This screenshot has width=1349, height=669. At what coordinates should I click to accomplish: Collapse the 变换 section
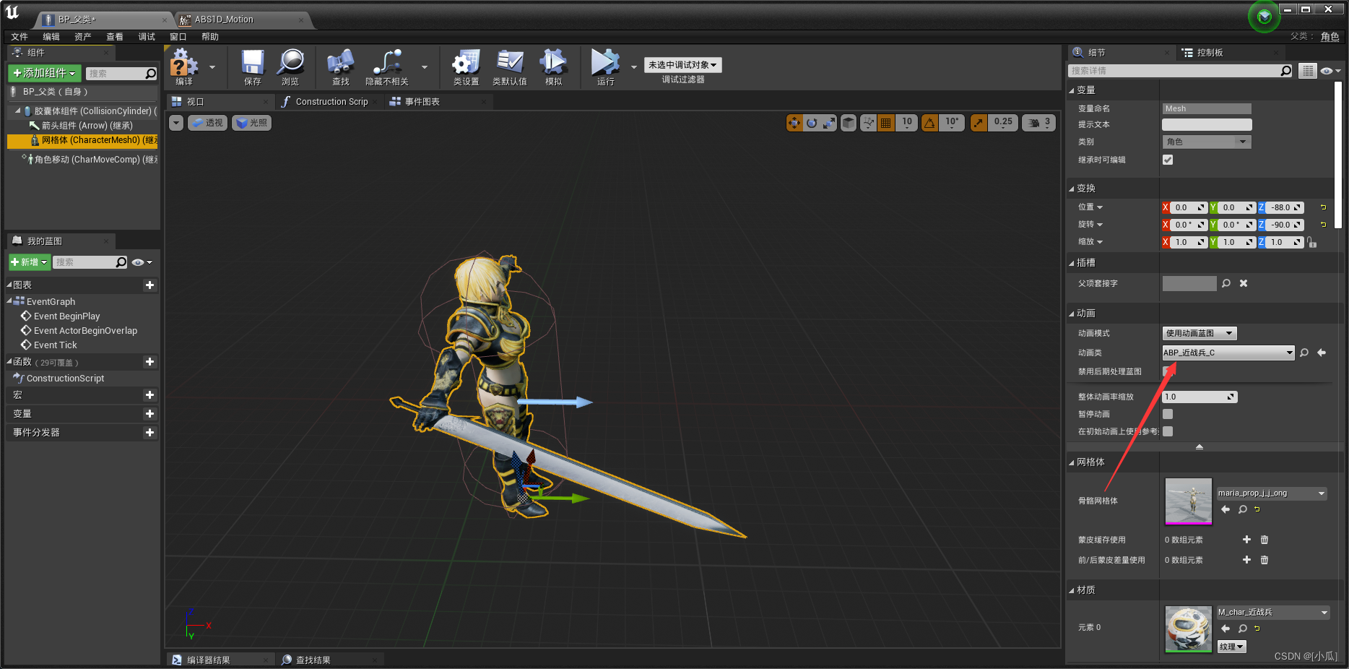click(1072, 189)
